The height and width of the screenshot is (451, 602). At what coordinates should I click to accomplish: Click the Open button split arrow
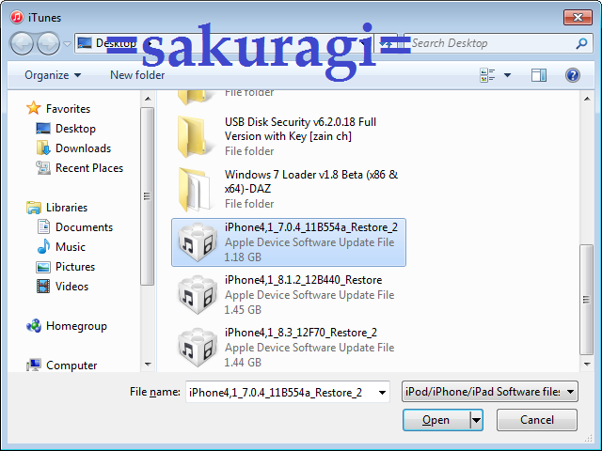tap(476, 420)
